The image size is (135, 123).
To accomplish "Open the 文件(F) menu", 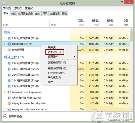I will tap(7, 8).
